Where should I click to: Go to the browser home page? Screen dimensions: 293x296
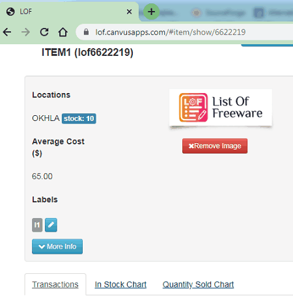[x=63, y=32]
